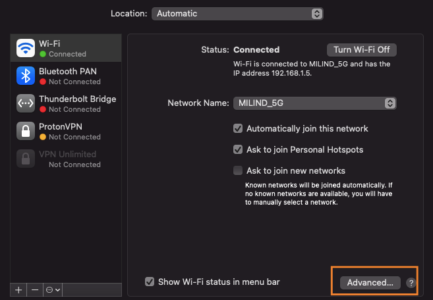Image resolution: width=433 pixels, height=300 pixels.
Task: Expand the Network Name MILIND_5G dropdown
Action: [314, 103]
